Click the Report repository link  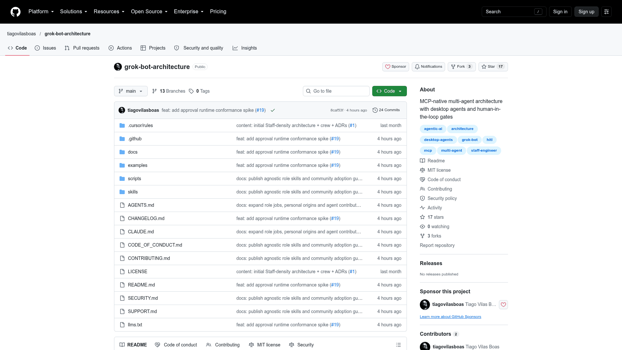click(x=437, y=245)
